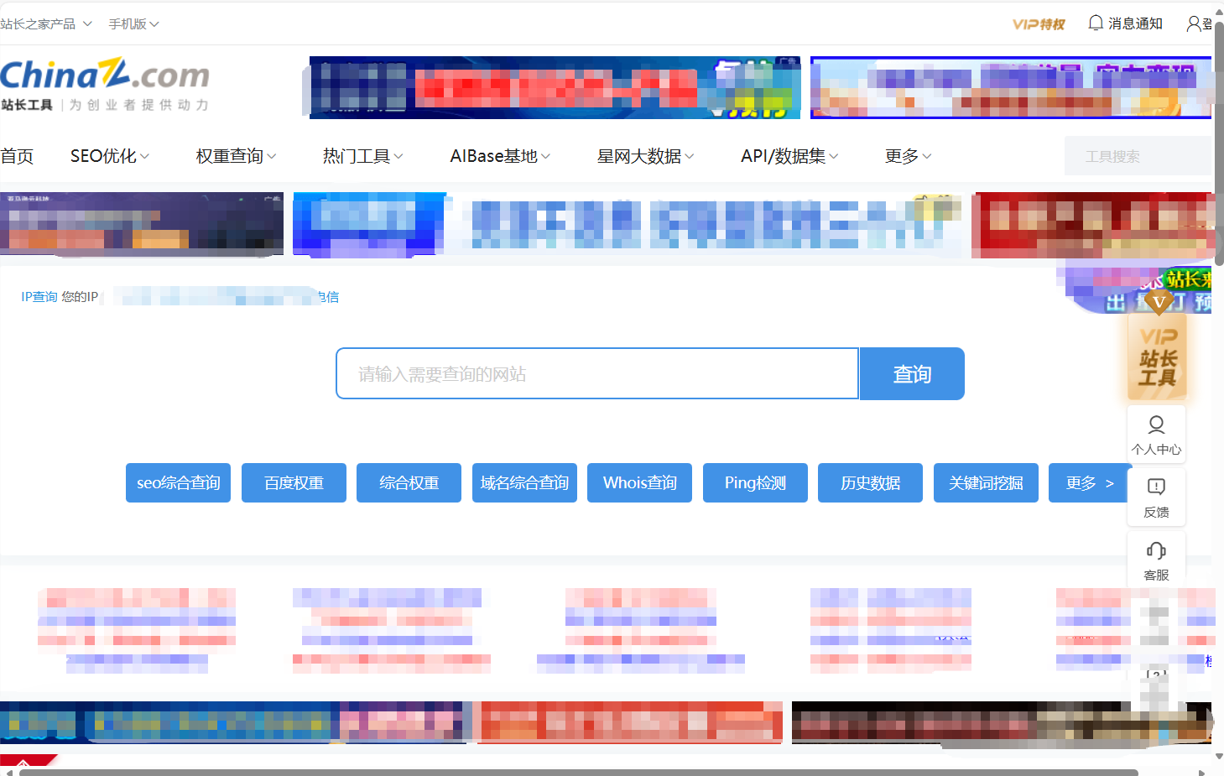
Task: Switch to the SEO优化 menu
Action: tap(108, 155)
